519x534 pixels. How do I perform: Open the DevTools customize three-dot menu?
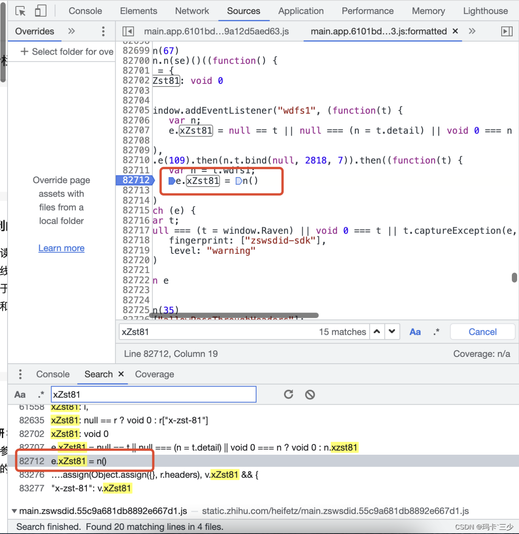[x=103, y=31]
